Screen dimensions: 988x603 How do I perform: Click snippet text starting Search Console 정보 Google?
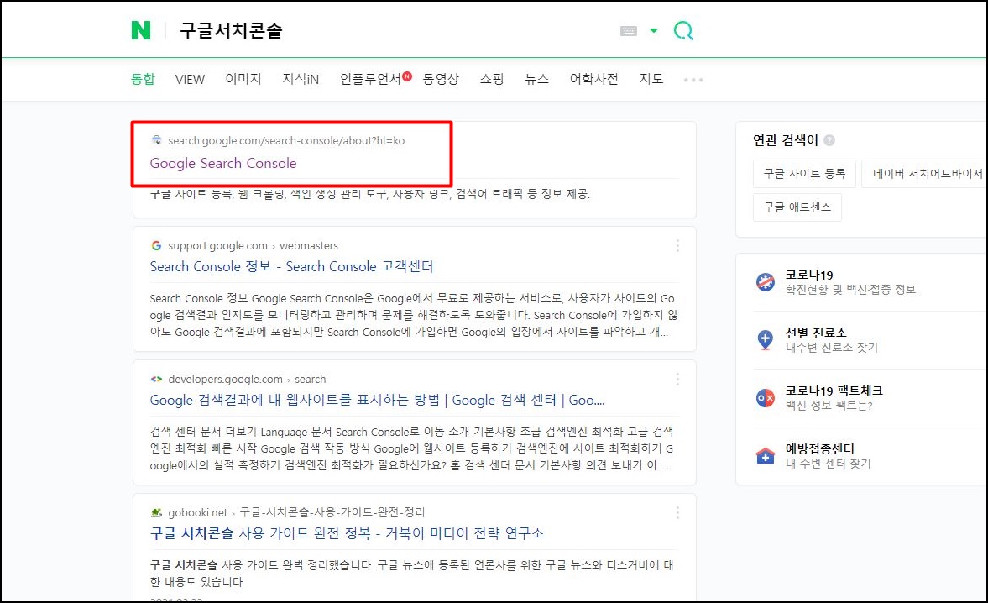point(413,315)
